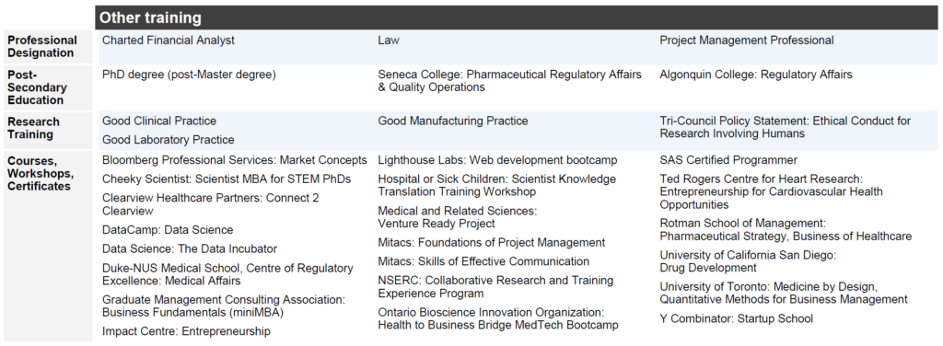Click the Other training header bar

click(516, 17)
